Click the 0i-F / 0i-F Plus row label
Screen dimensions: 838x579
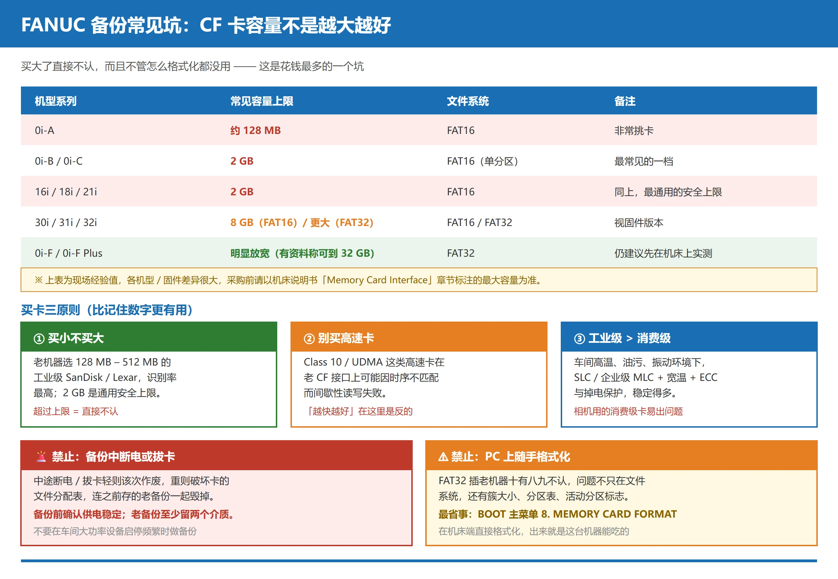(x=69, y=253)
